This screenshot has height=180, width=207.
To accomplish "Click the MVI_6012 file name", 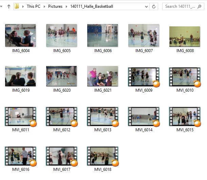I will [x=62, y=130].
